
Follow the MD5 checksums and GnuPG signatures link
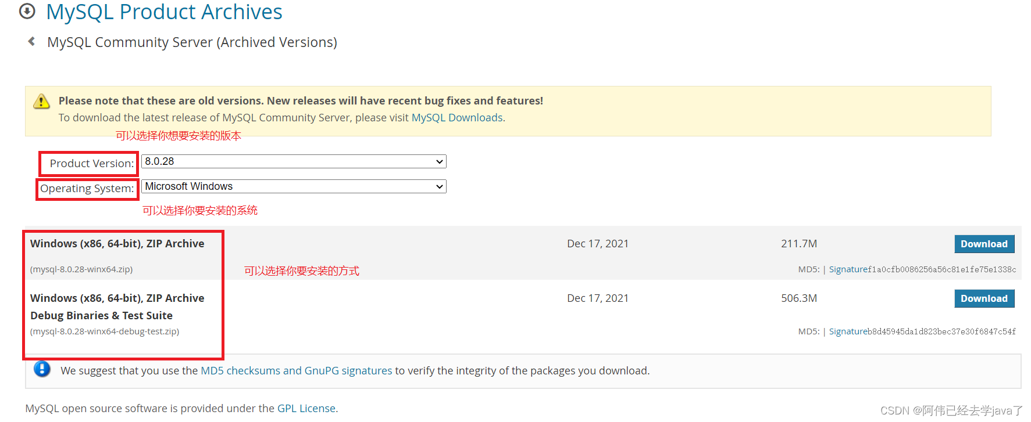click(x=296, y=371)
